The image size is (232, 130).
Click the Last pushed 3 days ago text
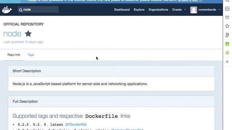pyautogui.click(x=23, y=42)
